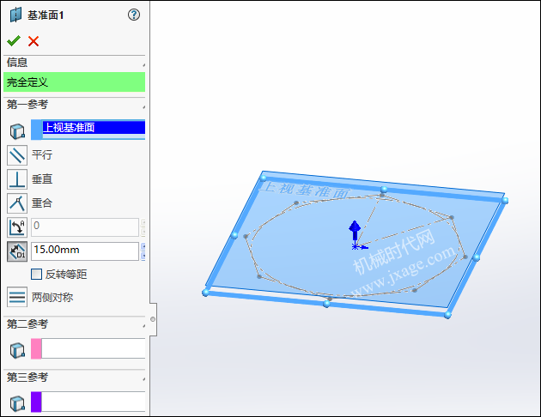The height and width of the screenshot is (417, 541).
Task: Collapse the 信息 section
Action: 143,65
